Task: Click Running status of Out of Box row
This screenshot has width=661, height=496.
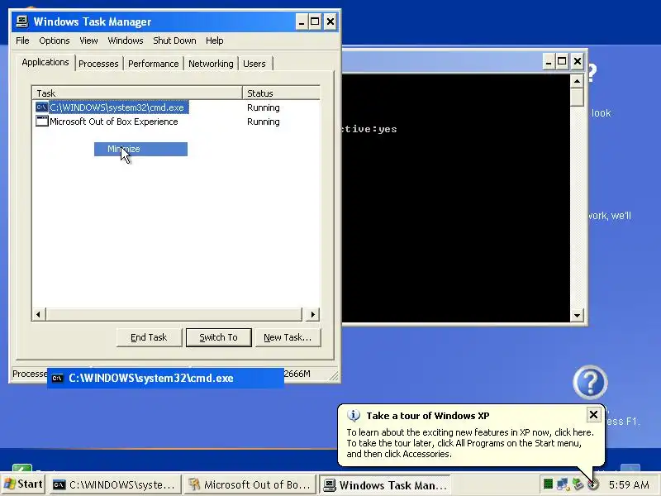Action: pos(264,122)
